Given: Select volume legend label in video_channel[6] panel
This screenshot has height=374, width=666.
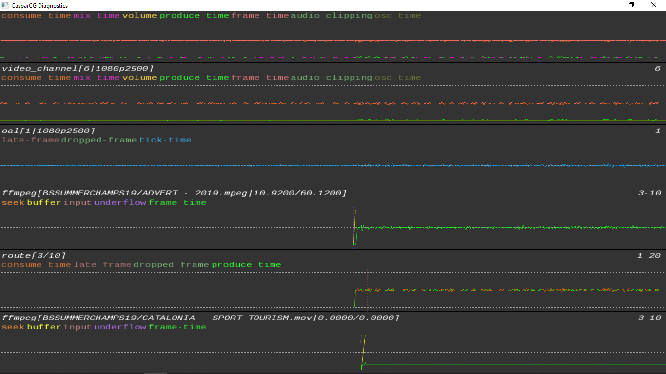Looking at the screenshot, I should pos(140,78).
